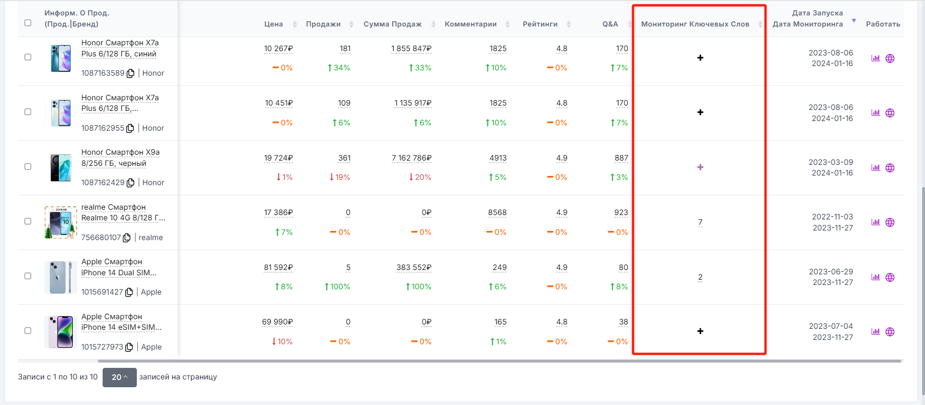The width and height of the screenshot is (925, 405).
Task: Click comments count 8568 for realme
Action: pyautogui.click(x=497, y=213)
